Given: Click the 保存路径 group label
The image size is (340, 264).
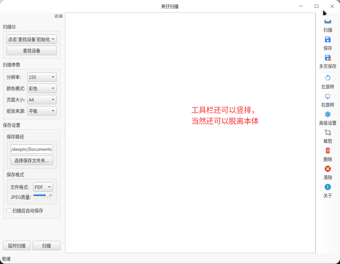Looking at the screenshot, I should tap(15, 137).
